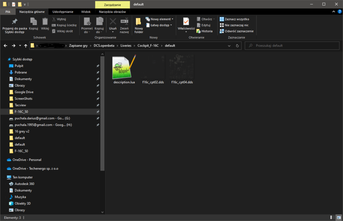This screenshot has height=221, width=343.
Task: Select Wytnij (cut) in the ribbon
Action: [59, 19]
